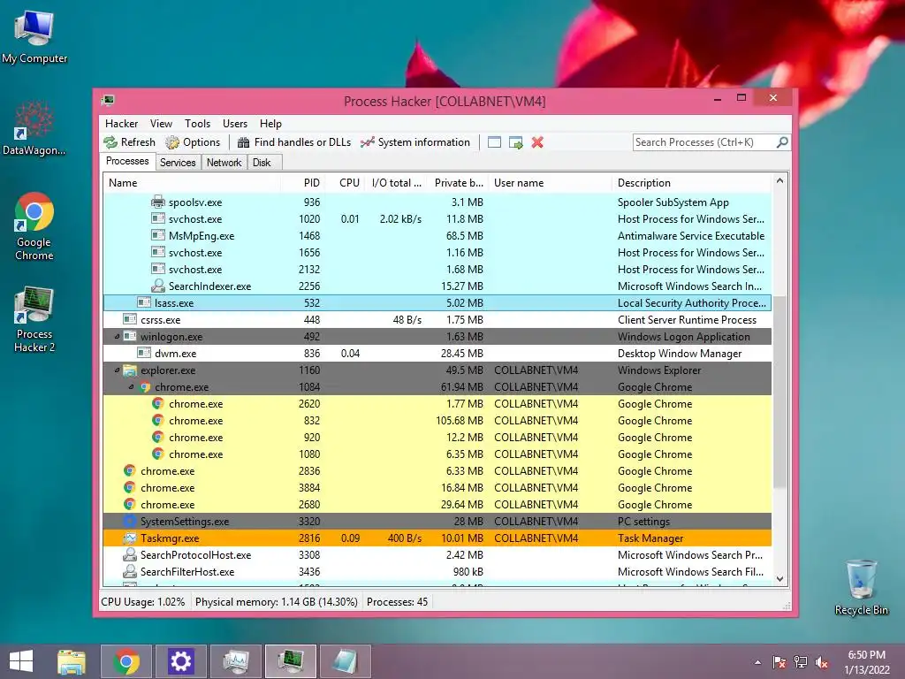Click the chrome.exe PID 2836 icon
905x679 pixels.
(130, 470)
